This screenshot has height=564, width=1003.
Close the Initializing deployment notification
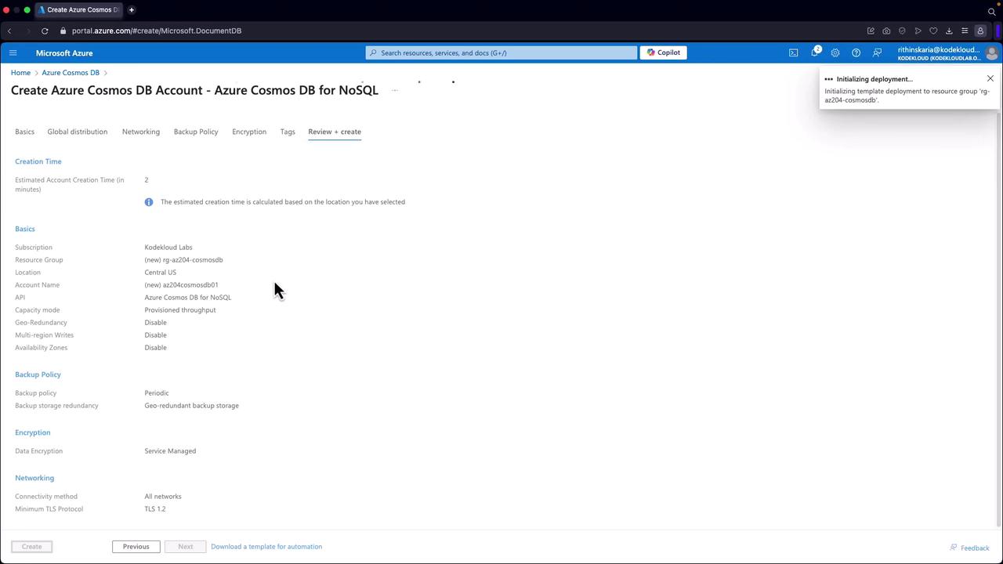pyautogui.click(x=990, y=78)
